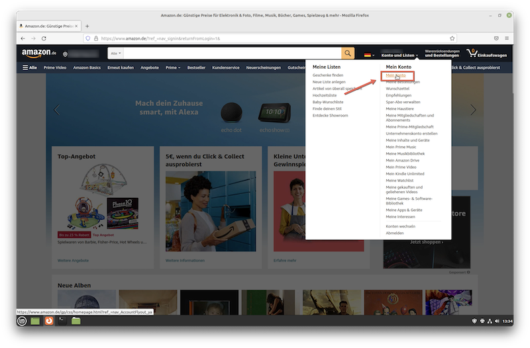Click Empfehlungen in account menu
Screen dimensions: 530x348
click(x=399, y=95)
